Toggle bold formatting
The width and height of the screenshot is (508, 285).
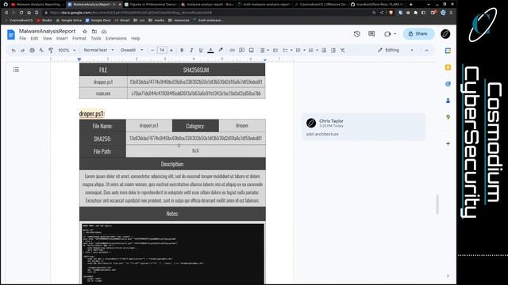tap(182, 51)
